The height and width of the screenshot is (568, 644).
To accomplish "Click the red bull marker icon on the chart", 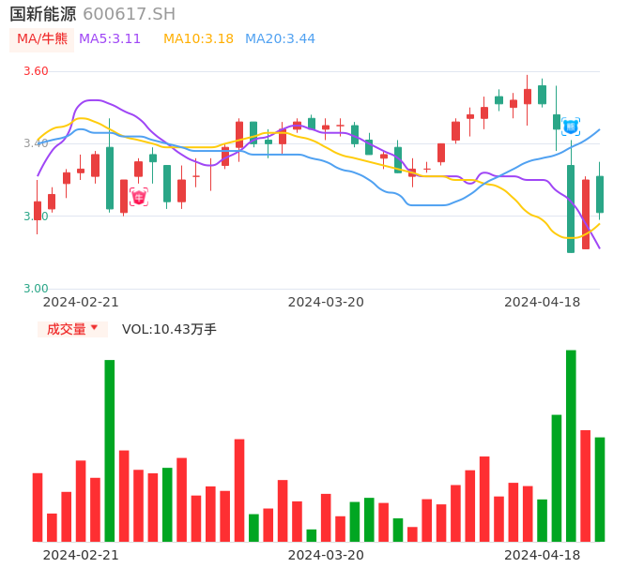I will (138, 197).
